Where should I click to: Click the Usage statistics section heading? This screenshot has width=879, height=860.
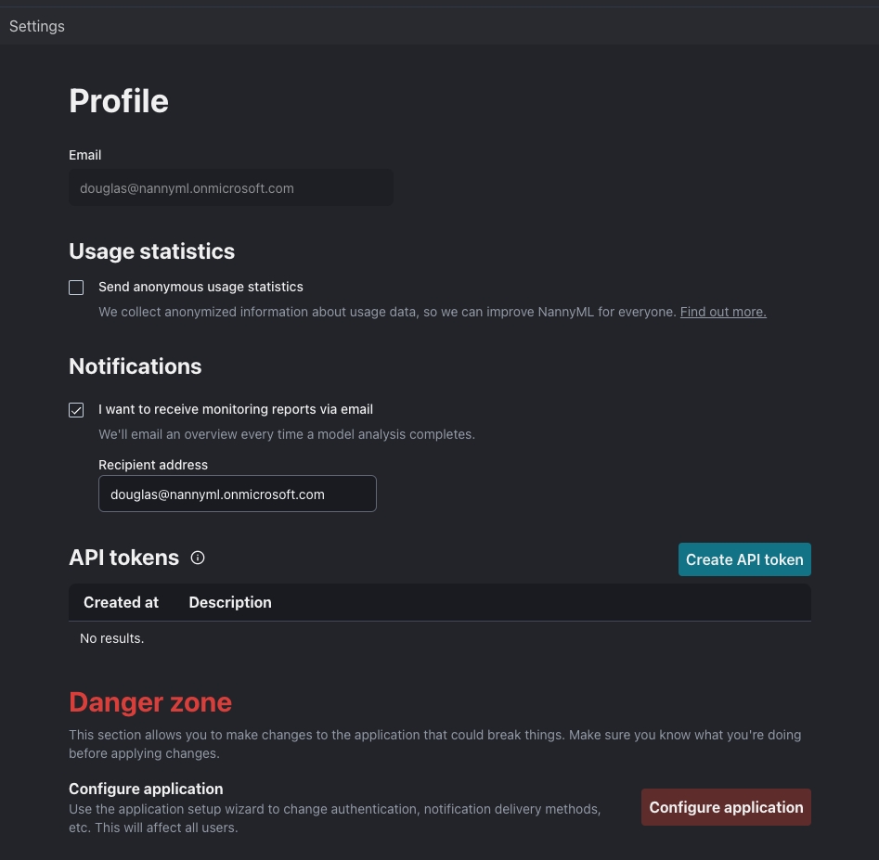pyautogui.click(x=151, y=251)
